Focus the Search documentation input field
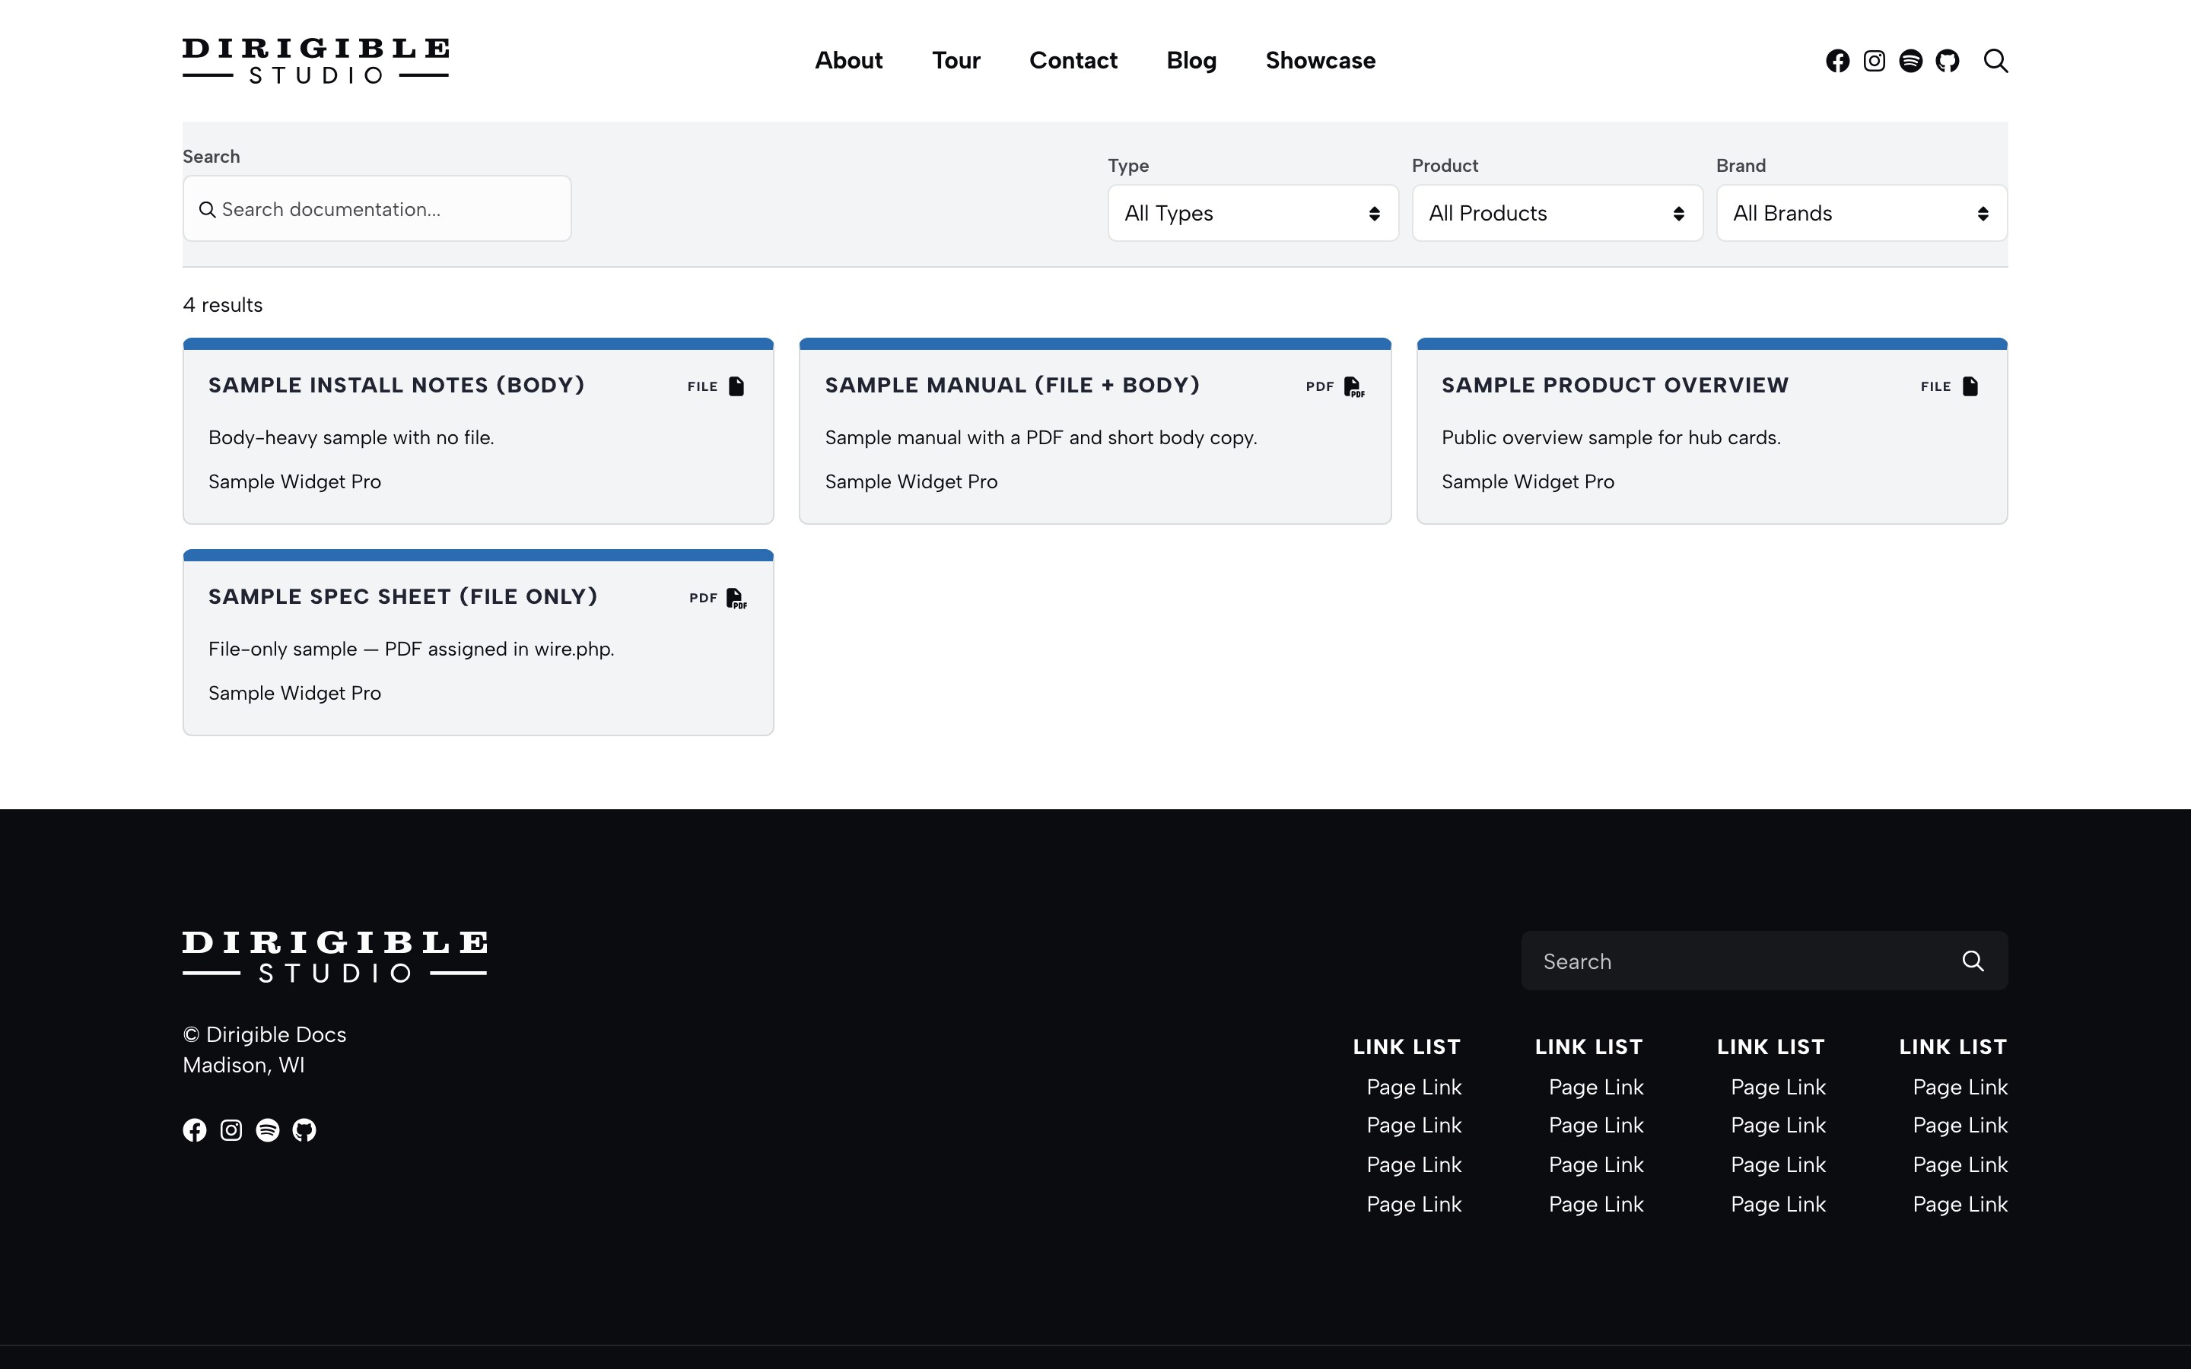 (377, 209)
